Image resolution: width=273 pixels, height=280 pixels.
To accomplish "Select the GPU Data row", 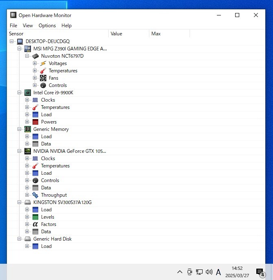I will [x=136, y=188].
